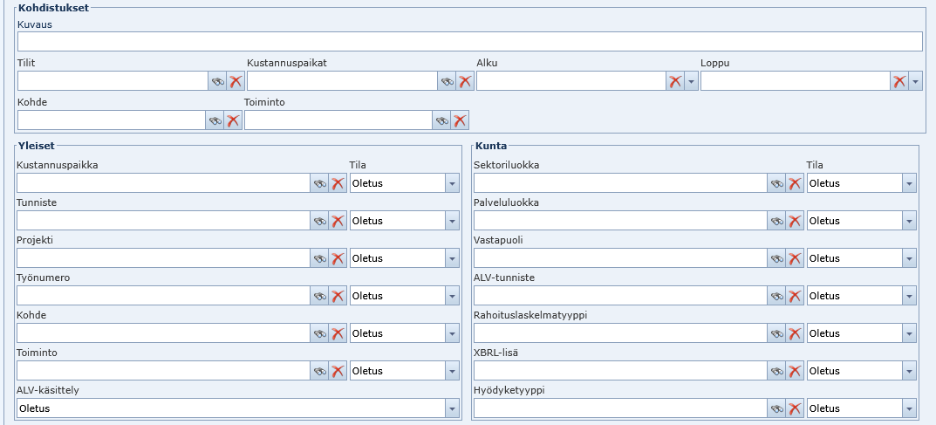Clear the Projekti field using red X
The height and width of the screenshot is (425, 936).
338,258
